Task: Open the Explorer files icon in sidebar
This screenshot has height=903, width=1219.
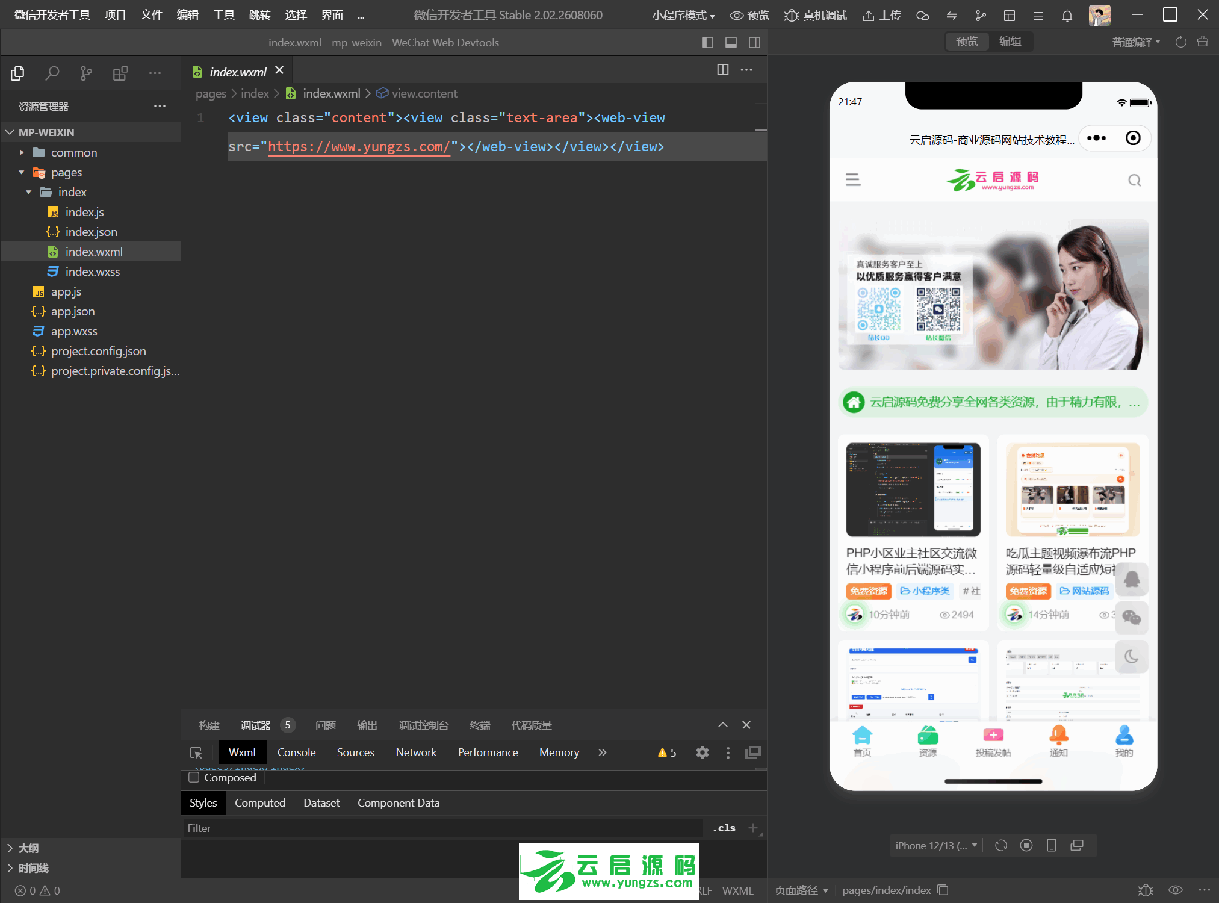Action: pyautogui.click(x=17, y=73)
